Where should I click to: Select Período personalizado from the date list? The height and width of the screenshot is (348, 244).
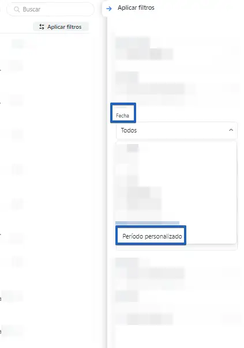click(x=152, y=236)
